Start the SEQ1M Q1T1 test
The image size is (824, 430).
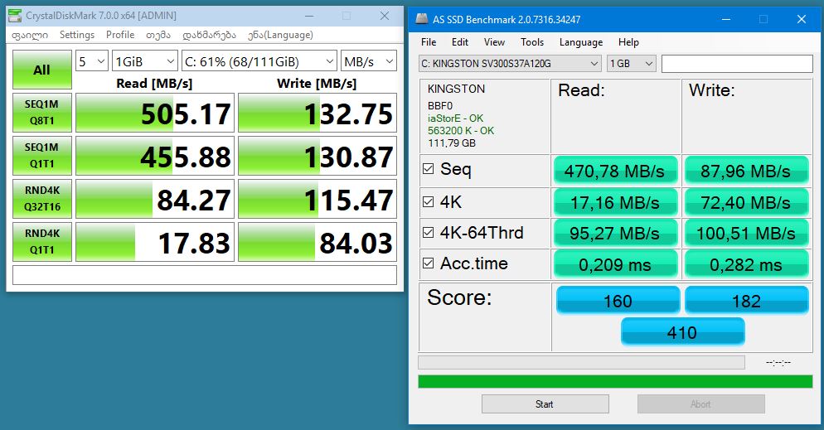[x=42, y=156]
